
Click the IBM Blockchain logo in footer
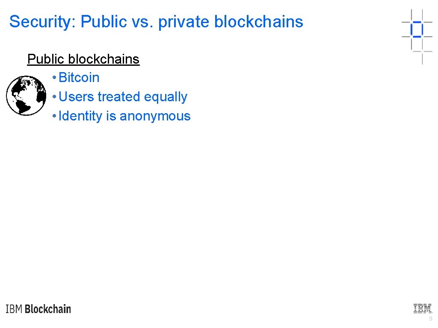tap(38, 309)
